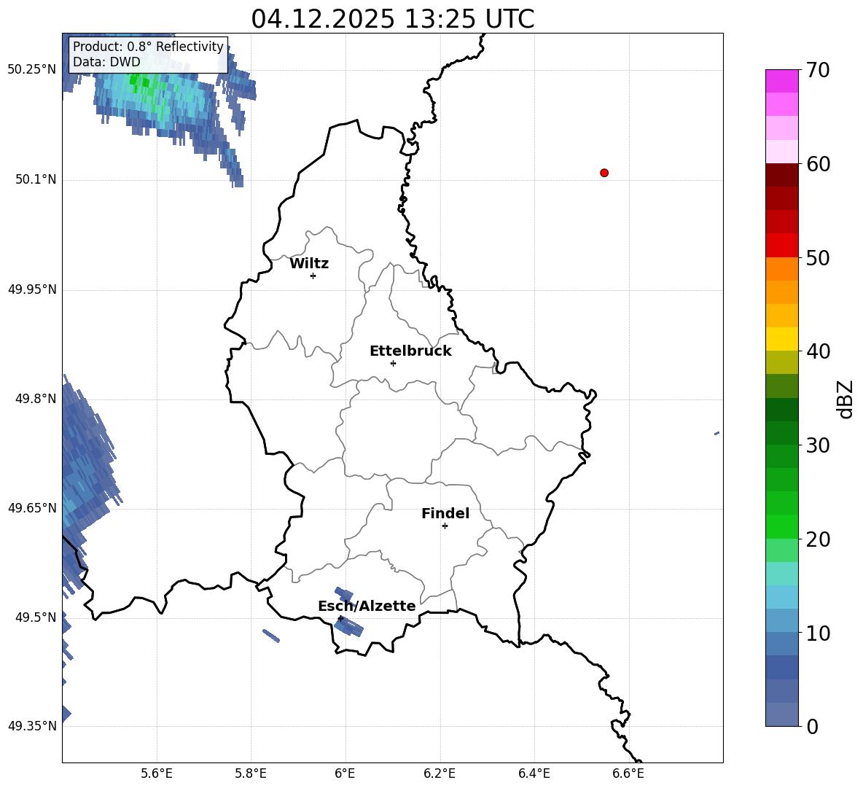This screenshot has width=863, height=788.
Task: Click the 40 tick on the colorbar
Action: click(818, 351)
